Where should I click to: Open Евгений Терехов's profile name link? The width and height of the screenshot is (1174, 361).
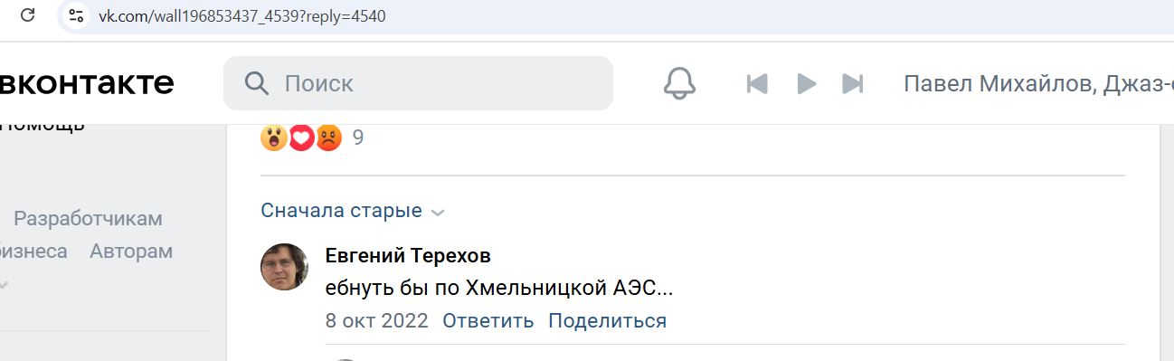tap(408, 256)
